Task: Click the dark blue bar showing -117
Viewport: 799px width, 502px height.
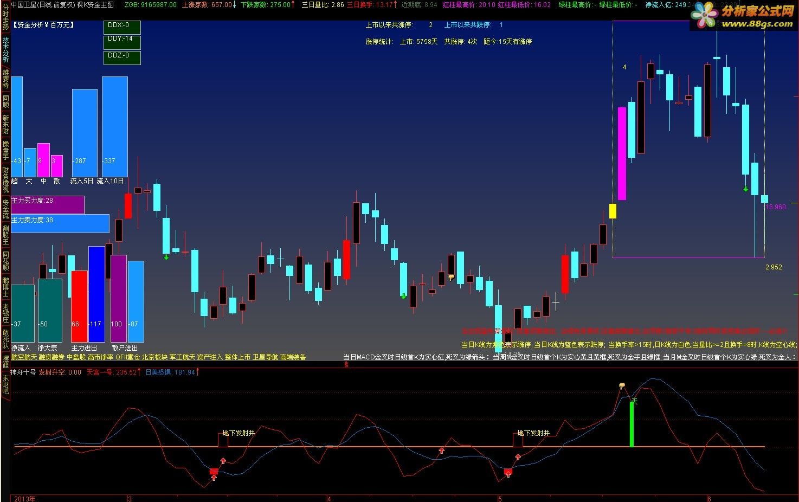Action: click(x=96, y=294)
